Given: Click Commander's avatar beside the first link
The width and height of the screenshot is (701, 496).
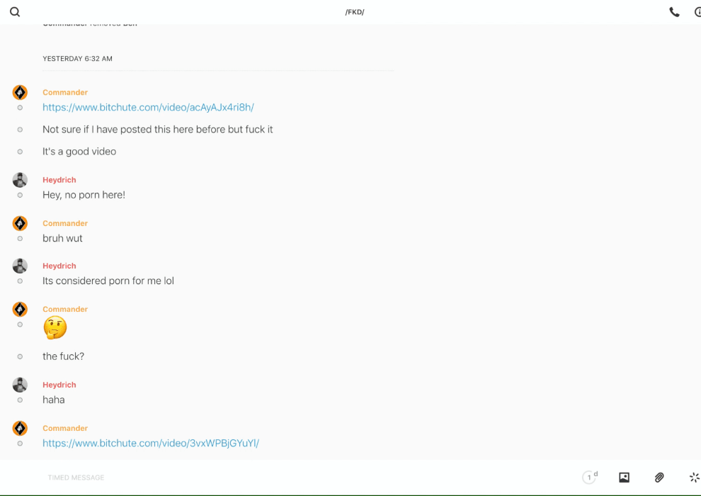Looking at the screenshot, I should [20, 93].
